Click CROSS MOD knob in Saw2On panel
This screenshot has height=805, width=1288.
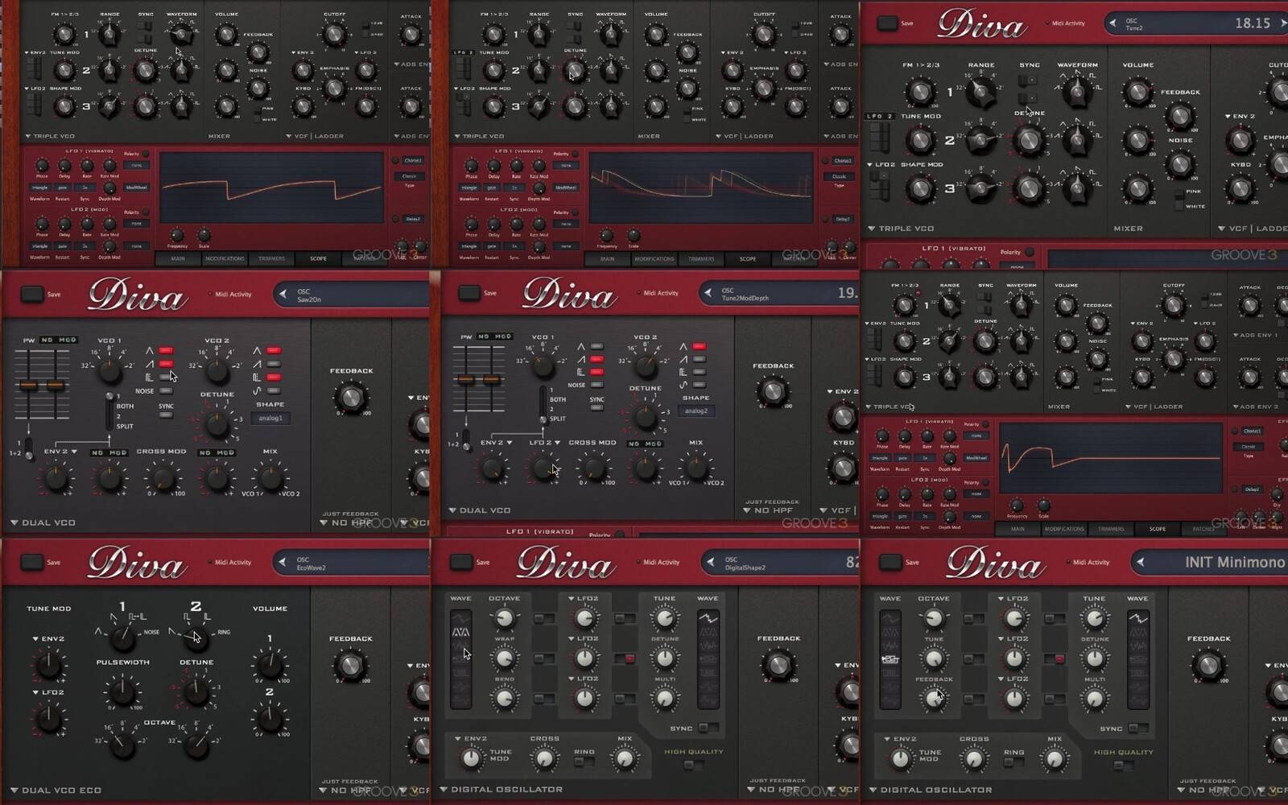pyautogui.click(x=162, y=478)
